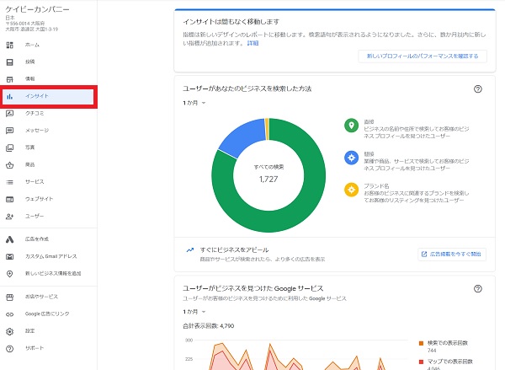The height and width of the screenshot is (370, 505).
Task: Open the クチコミ reviews icon
Action: click(9, 113)
